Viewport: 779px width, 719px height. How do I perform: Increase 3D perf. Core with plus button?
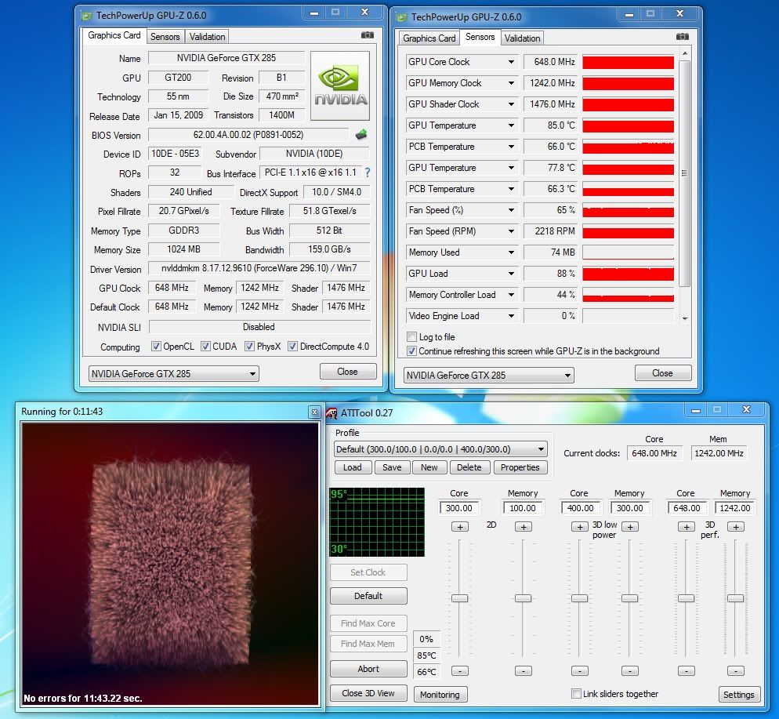(686, 527)
